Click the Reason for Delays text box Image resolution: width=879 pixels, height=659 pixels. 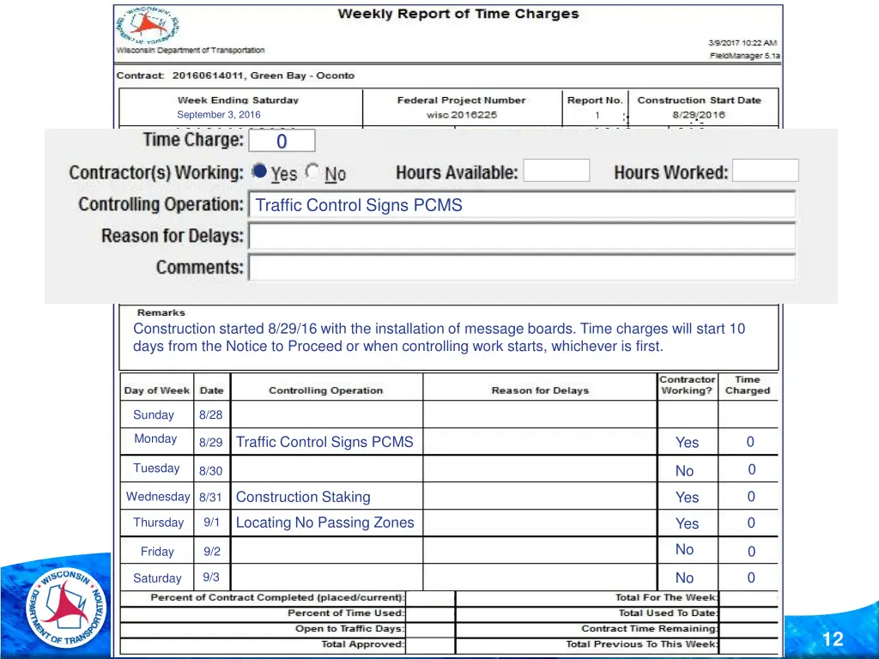coord(522,236)
